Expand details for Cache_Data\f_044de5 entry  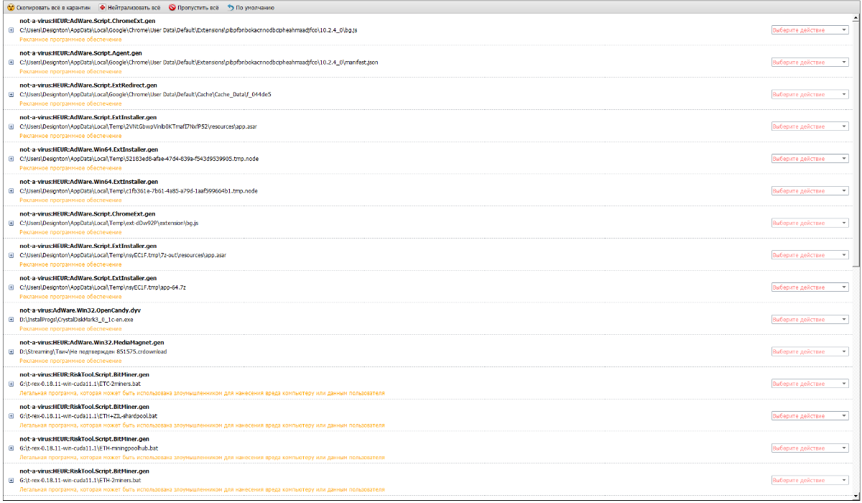click(x=11, y=94)
